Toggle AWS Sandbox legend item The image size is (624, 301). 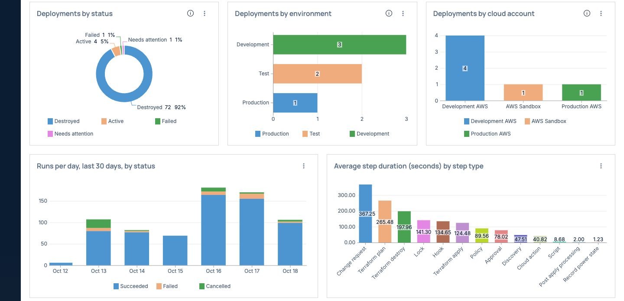coord(545,121)
